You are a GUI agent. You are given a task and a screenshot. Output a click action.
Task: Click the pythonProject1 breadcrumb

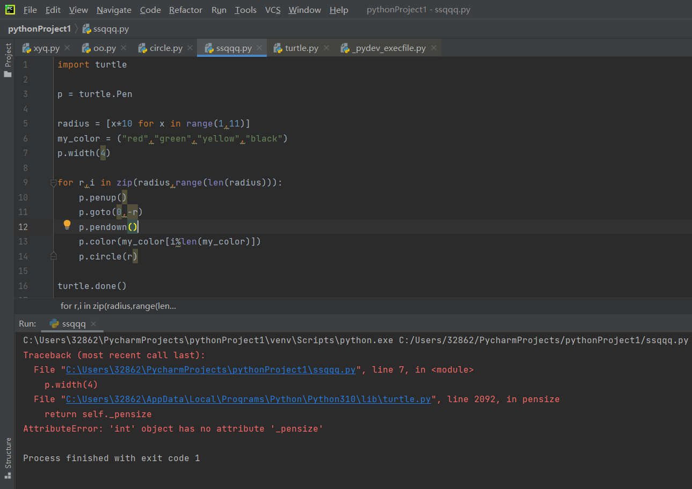click(39, 28)
